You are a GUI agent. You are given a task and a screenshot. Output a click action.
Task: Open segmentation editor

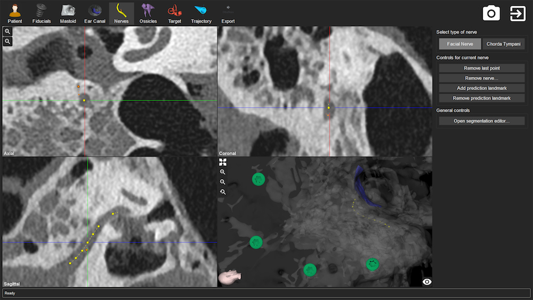[482, 121]
